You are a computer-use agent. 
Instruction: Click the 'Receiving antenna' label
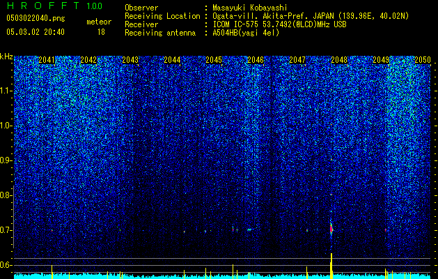pos(160,33)
